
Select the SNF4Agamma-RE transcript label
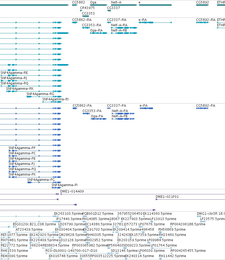[x=14, y=73]
